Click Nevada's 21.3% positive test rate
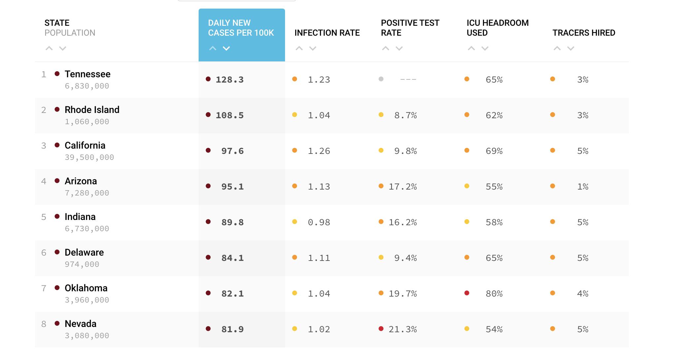 click(402, 329)
